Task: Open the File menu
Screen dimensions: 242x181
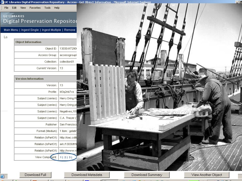Action: click(x=6, y=8)
